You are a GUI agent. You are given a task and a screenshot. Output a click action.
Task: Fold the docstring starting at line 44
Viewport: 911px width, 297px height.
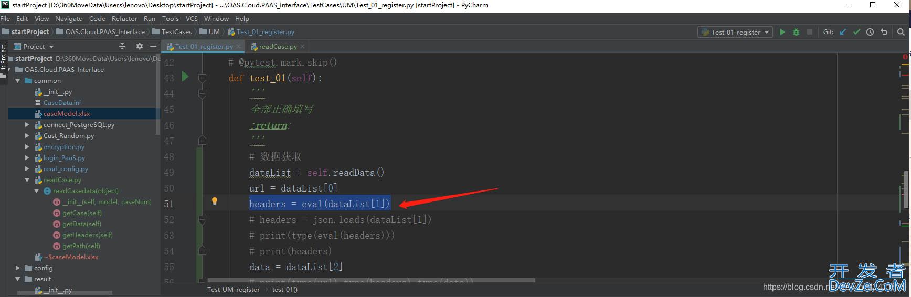[x=202, y=93]
